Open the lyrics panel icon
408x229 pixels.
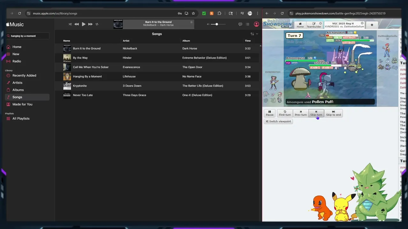[x=240, y=24]
